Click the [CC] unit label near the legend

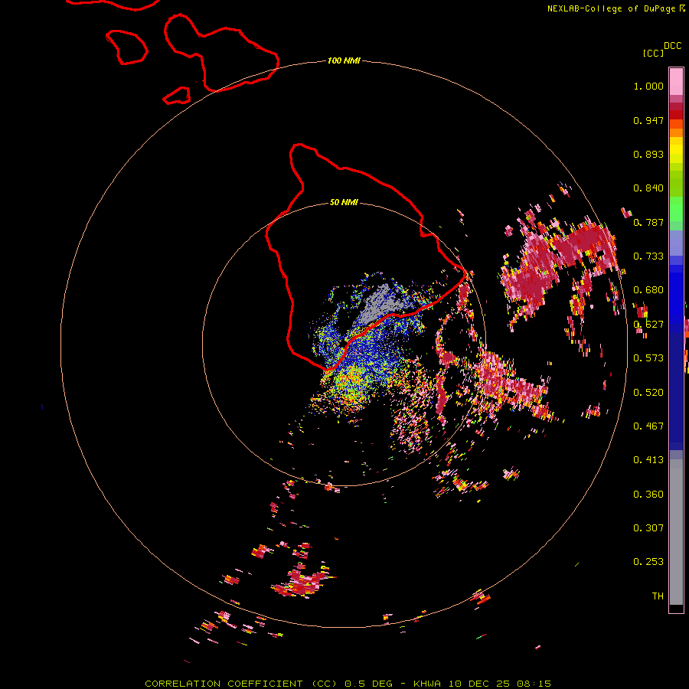[x=653, y=53]
